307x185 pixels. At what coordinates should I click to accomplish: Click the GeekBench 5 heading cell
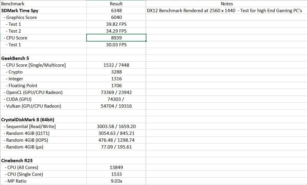[15, 58]
